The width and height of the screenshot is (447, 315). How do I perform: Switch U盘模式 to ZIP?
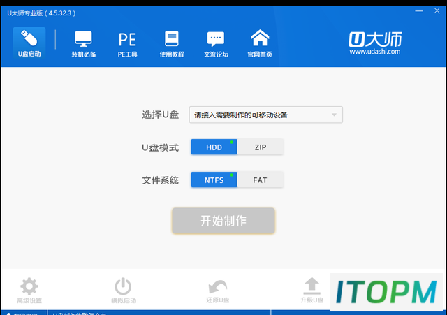coord(261,147)
